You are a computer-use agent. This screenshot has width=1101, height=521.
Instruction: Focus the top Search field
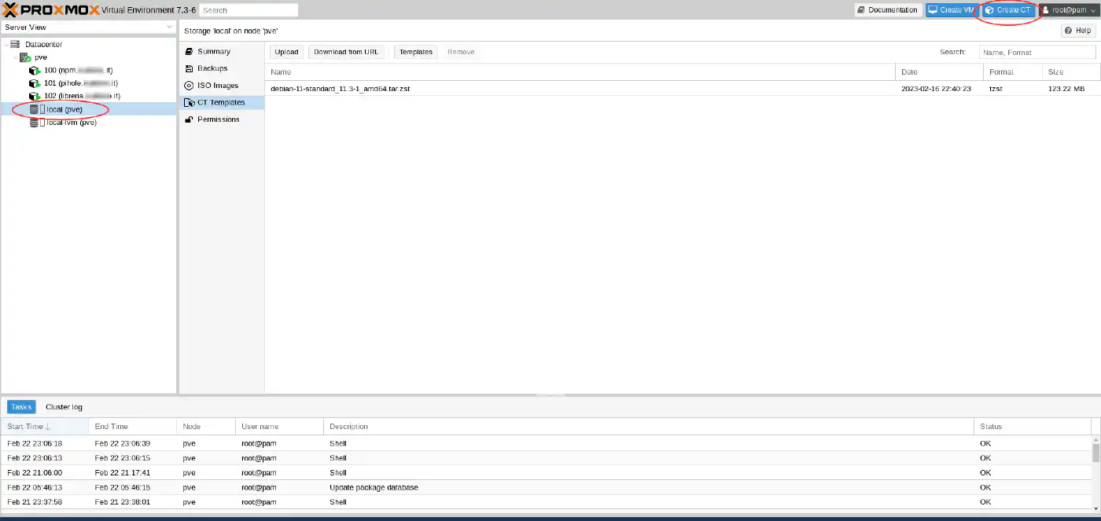coord(249,10)
